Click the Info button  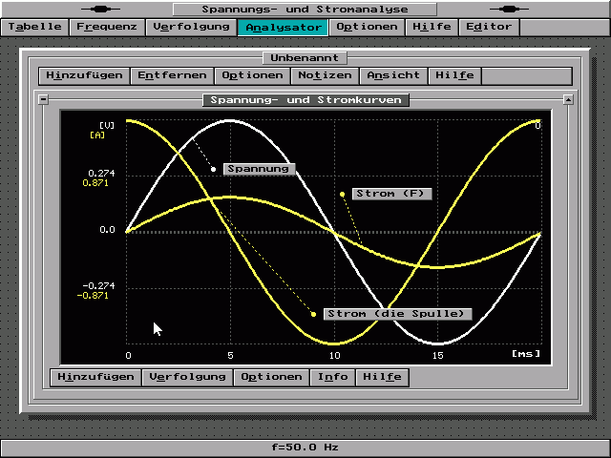[x=332, y=377]
